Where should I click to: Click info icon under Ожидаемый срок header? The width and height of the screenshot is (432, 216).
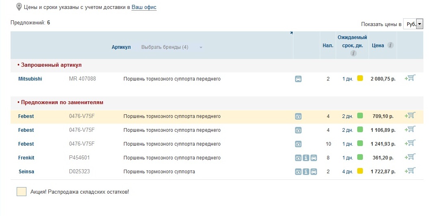tap(354, 53)
